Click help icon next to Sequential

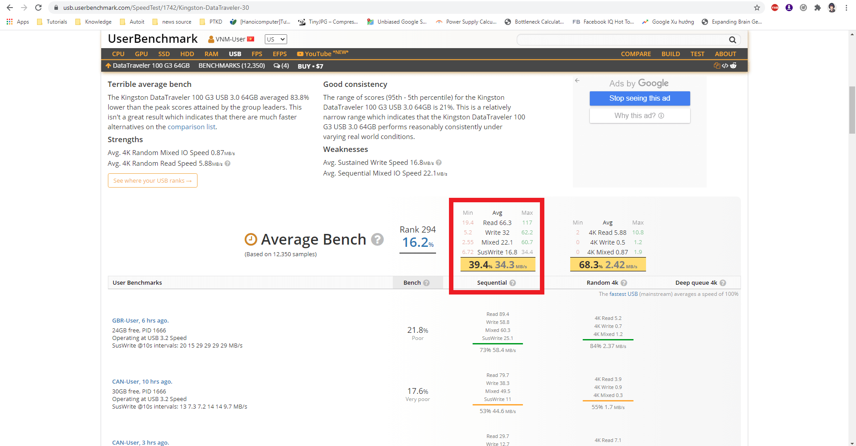coord(513,283)
